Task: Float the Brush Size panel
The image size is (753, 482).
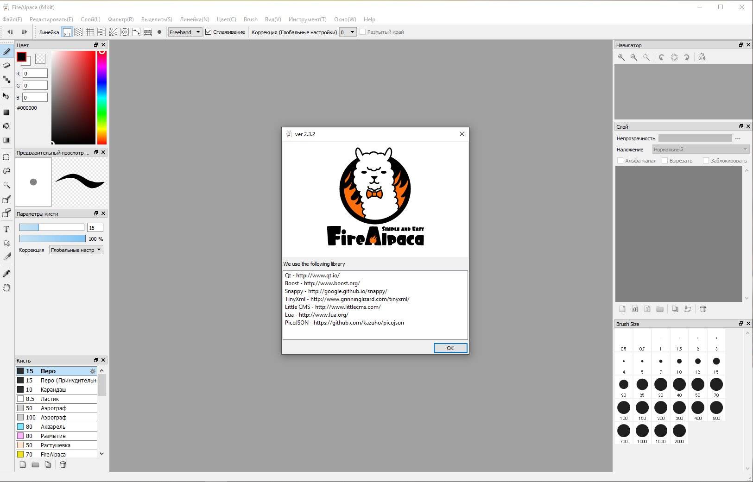Action: click(x=740, y=324)
